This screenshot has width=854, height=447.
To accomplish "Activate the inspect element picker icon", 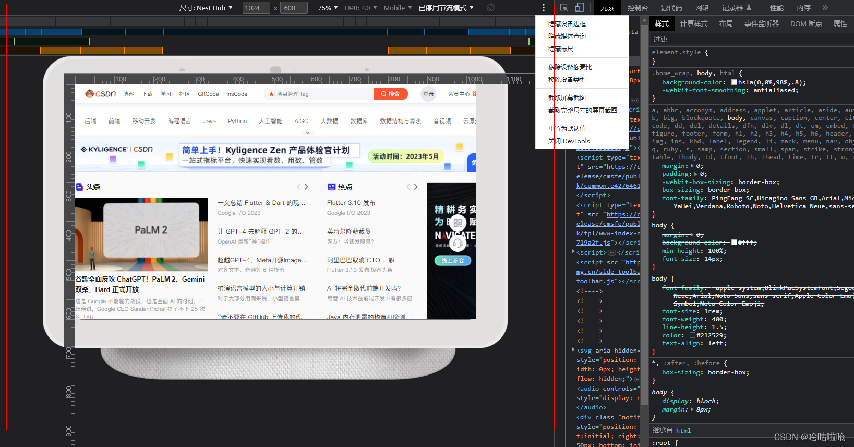I will (564, 8).
